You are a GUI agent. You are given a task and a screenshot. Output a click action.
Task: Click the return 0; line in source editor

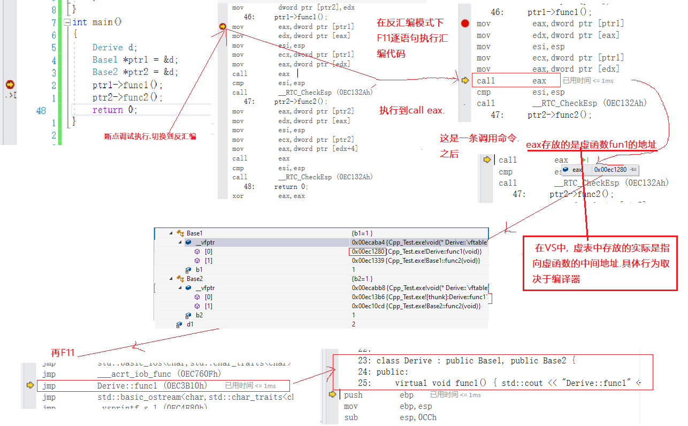point(114,110)
